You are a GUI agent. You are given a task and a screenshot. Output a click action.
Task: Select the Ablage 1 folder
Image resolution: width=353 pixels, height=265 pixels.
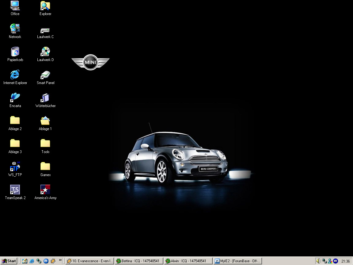point(45,123)
